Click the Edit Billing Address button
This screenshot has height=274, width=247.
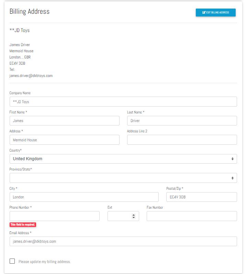click(216, 13)
